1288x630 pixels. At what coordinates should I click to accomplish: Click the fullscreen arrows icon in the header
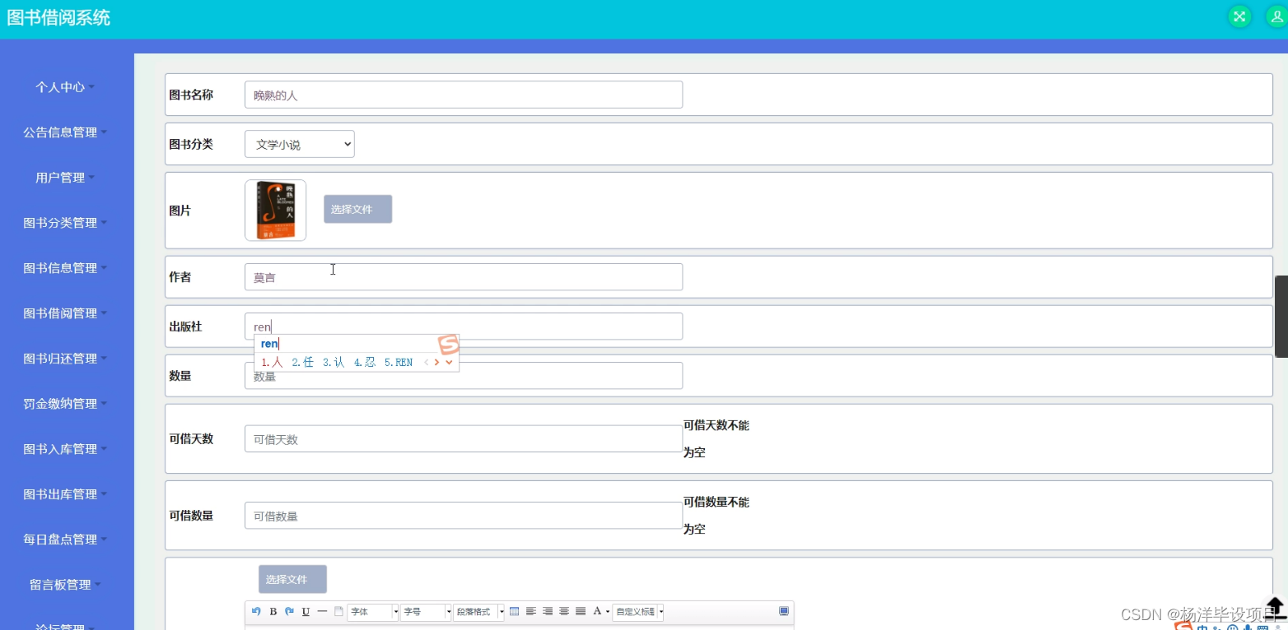[x=1239, y=16]
